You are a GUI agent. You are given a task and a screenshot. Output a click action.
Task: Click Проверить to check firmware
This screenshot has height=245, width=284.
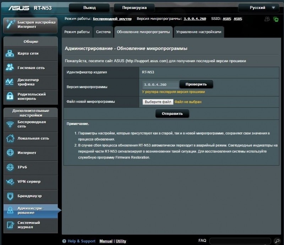point(196,84)
